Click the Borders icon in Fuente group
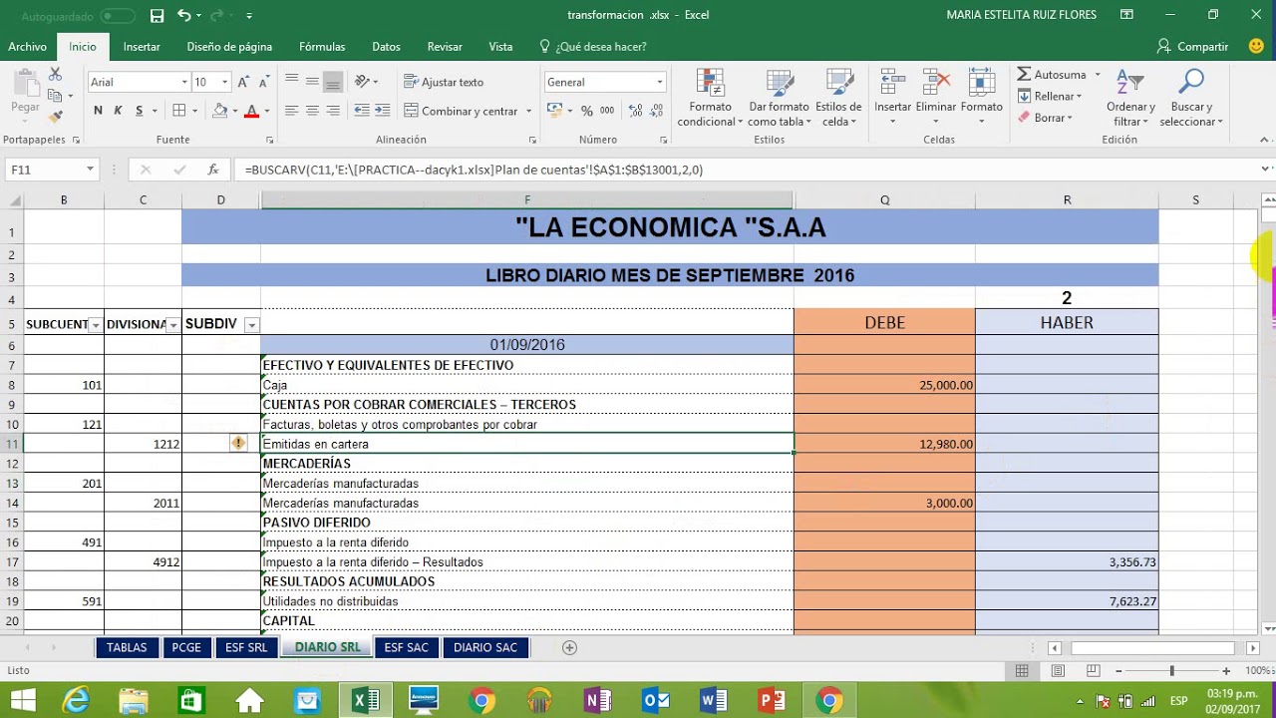 tap(179, 111)
